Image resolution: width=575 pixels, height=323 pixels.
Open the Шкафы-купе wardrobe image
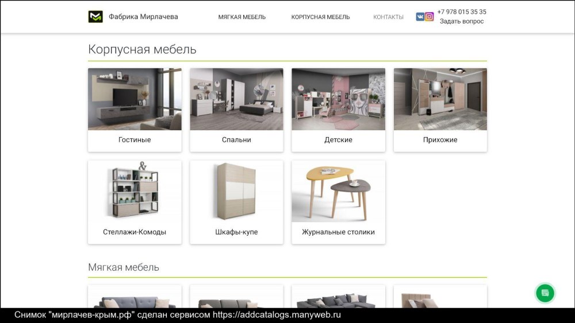tap(236, 191)
